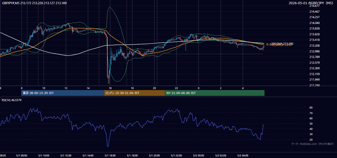Click the 5/1 20:00 date axis label
This screenshot has height=158, width=337.
tap(155, 156)
